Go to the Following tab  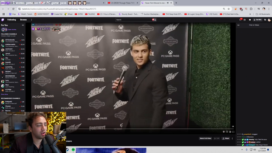click(11, 20)
